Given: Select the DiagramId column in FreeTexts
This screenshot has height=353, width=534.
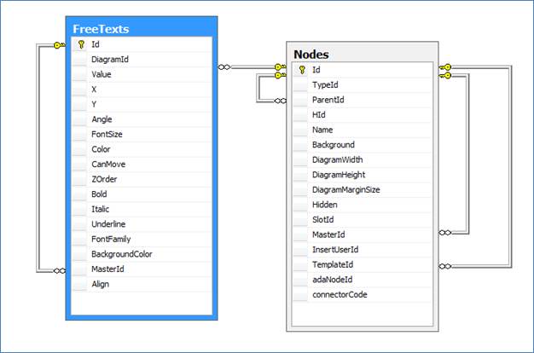Looking at the screenshot, I should click(x=110, y=60).
